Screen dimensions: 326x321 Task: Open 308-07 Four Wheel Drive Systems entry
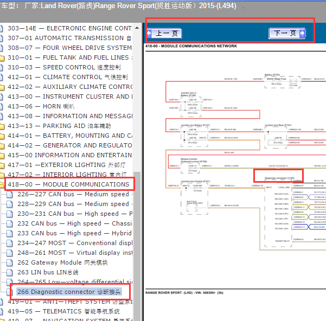(x=69, y=48)
